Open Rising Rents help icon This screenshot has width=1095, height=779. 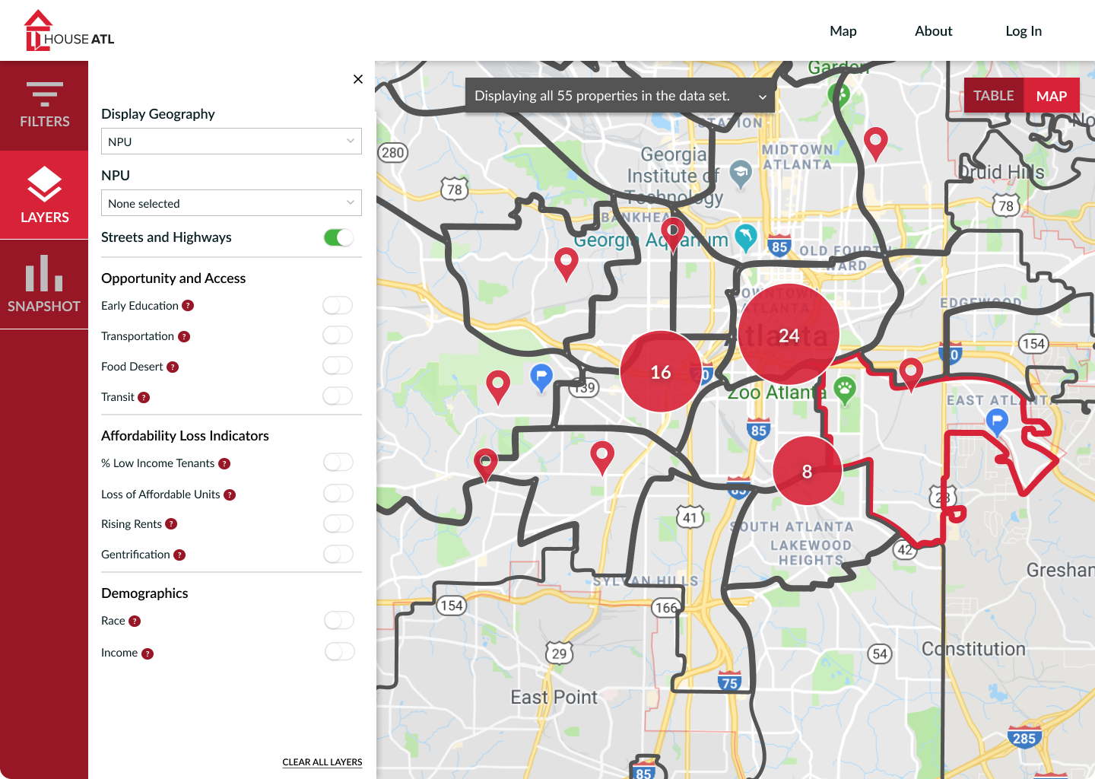(x=171, y=524)
